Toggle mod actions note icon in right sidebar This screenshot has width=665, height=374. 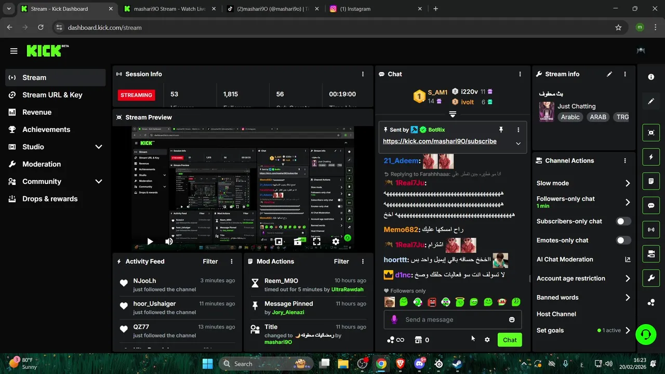(x=651, y=181)
